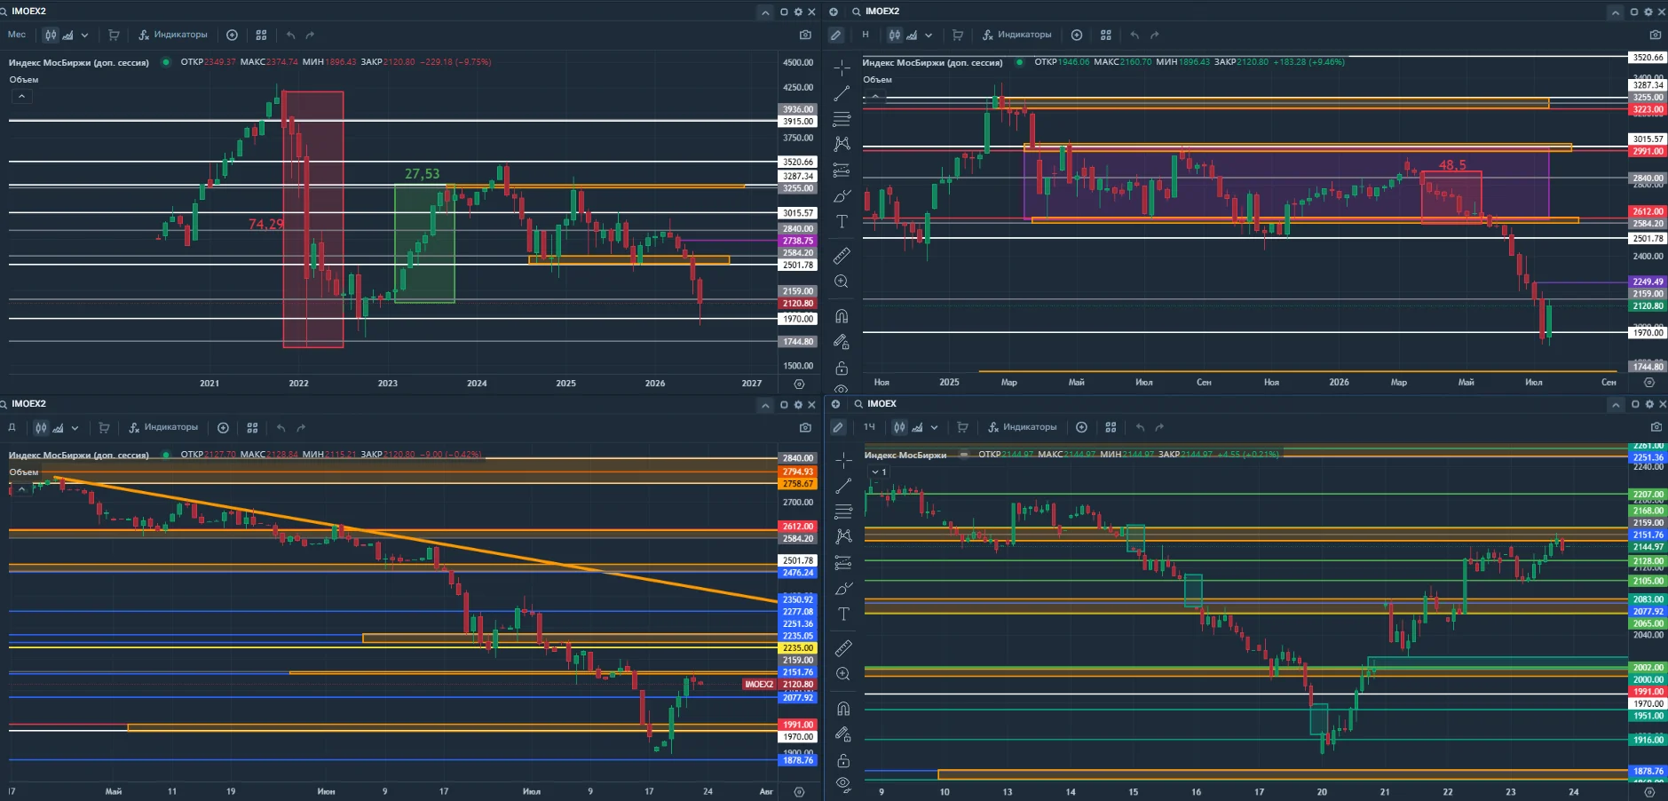
Task: Click Индикаторы button in the top-right chart toolbar
Action: point(1016,36)
